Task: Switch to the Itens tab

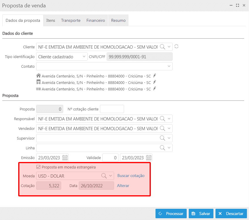Action: click(x=51, y=20)
